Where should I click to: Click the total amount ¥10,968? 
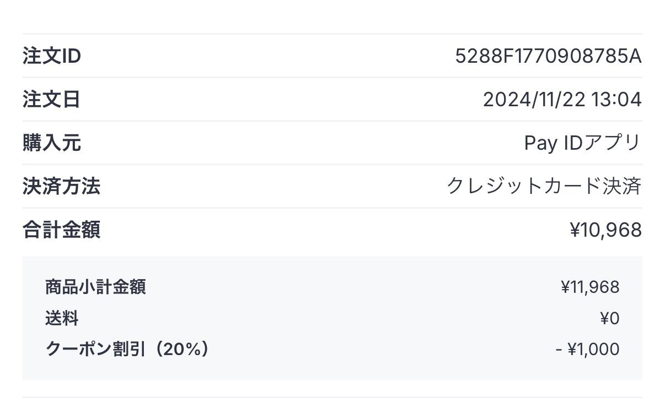(x=605, y=230)
